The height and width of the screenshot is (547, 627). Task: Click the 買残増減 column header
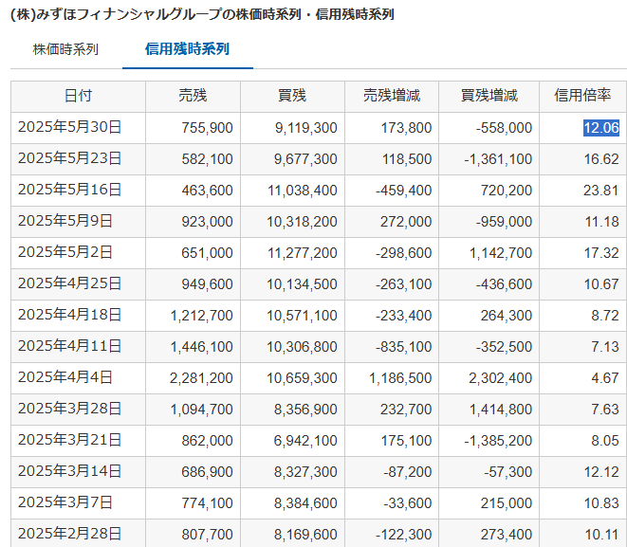pyautogui.click(x=489, y=96)
